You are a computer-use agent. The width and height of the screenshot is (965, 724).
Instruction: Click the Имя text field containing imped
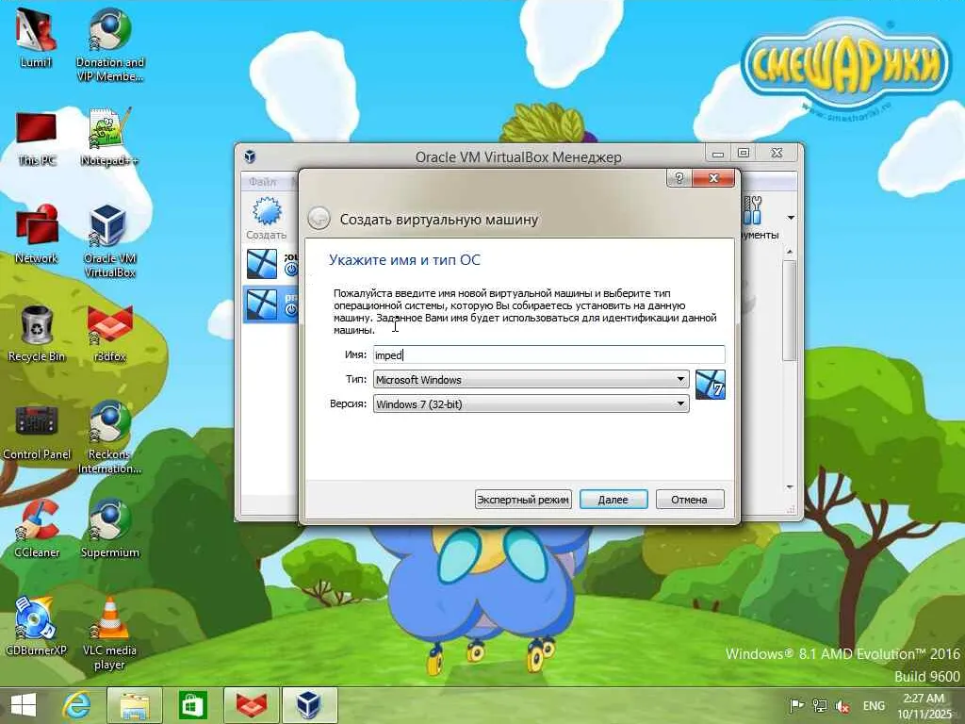pos(549,354)
